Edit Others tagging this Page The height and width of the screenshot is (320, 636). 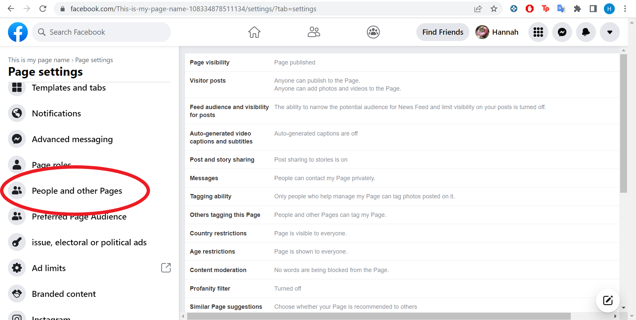[402, 215]
